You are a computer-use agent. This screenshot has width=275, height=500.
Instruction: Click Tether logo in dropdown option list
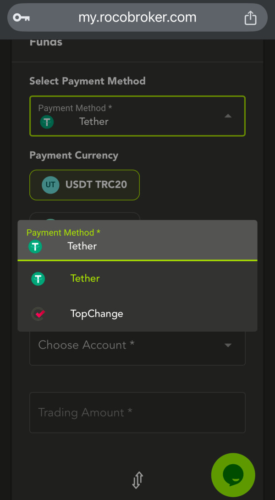[38, 279]
